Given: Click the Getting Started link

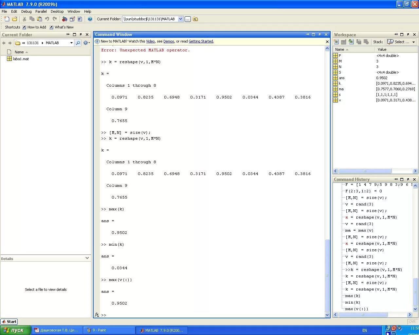Looking at the screenshot, I should click(201, 42).
